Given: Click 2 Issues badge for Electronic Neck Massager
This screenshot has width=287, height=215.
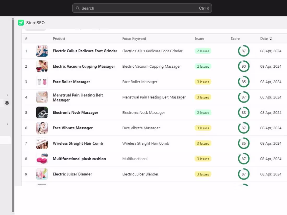Looking at the screenshot, I should tap(203, 112).
